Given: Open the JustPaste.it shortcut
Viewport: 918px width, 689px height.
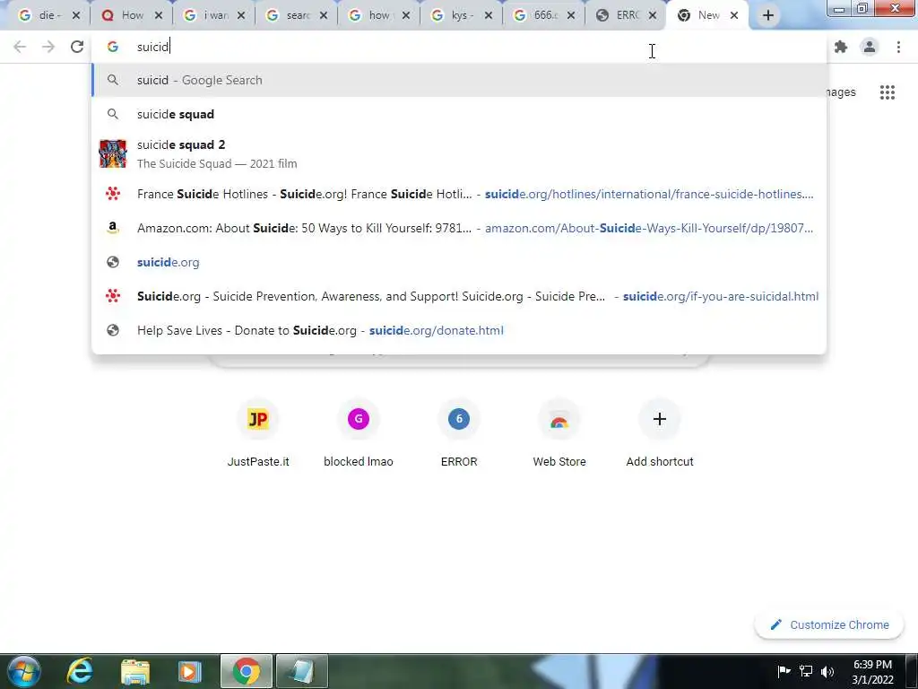Looking at the screenshot, I should click(258, 433).
